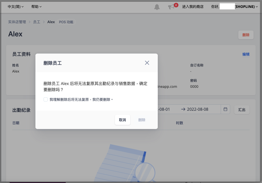Click 取消 in the dialog

[x=123, y=120]
